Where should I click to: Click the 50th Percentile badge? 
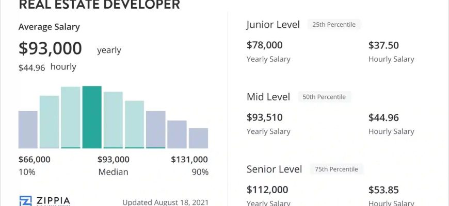(324, 97)
